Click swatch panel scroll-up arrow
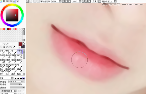Viewport: 146px width, 94px height. pyautogui.click(x=24, y=29)
